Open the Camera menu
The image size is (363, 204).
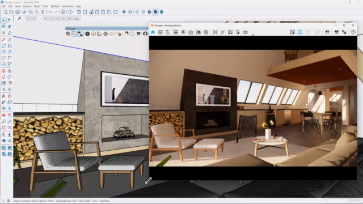(27, 6)
